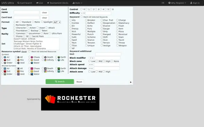Expand the Stats menu in navbar
The width and height of the screenshot is (204, 127).
pyautogui.click(x=77, y=3)
